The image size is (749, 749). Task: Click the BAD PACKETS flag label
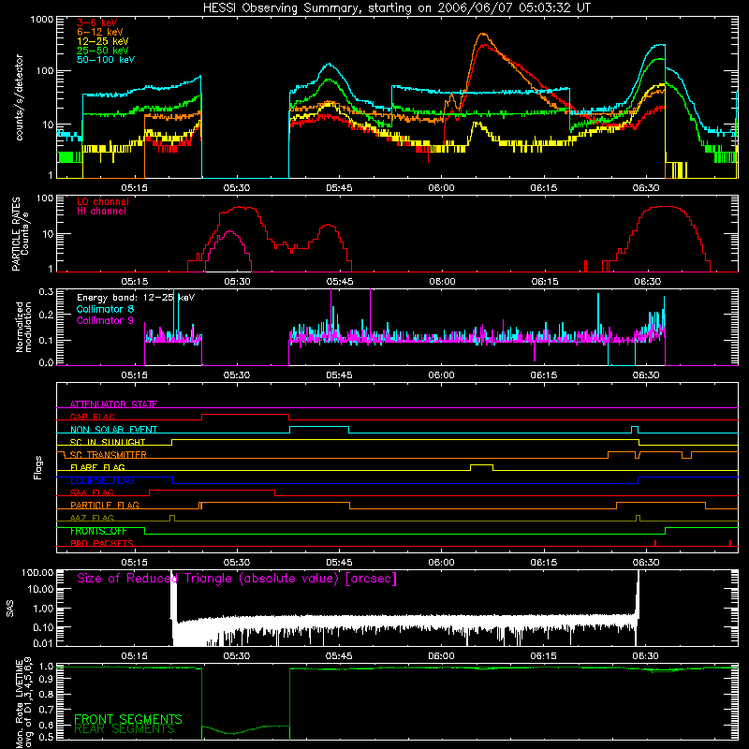[x=102, y=543]
